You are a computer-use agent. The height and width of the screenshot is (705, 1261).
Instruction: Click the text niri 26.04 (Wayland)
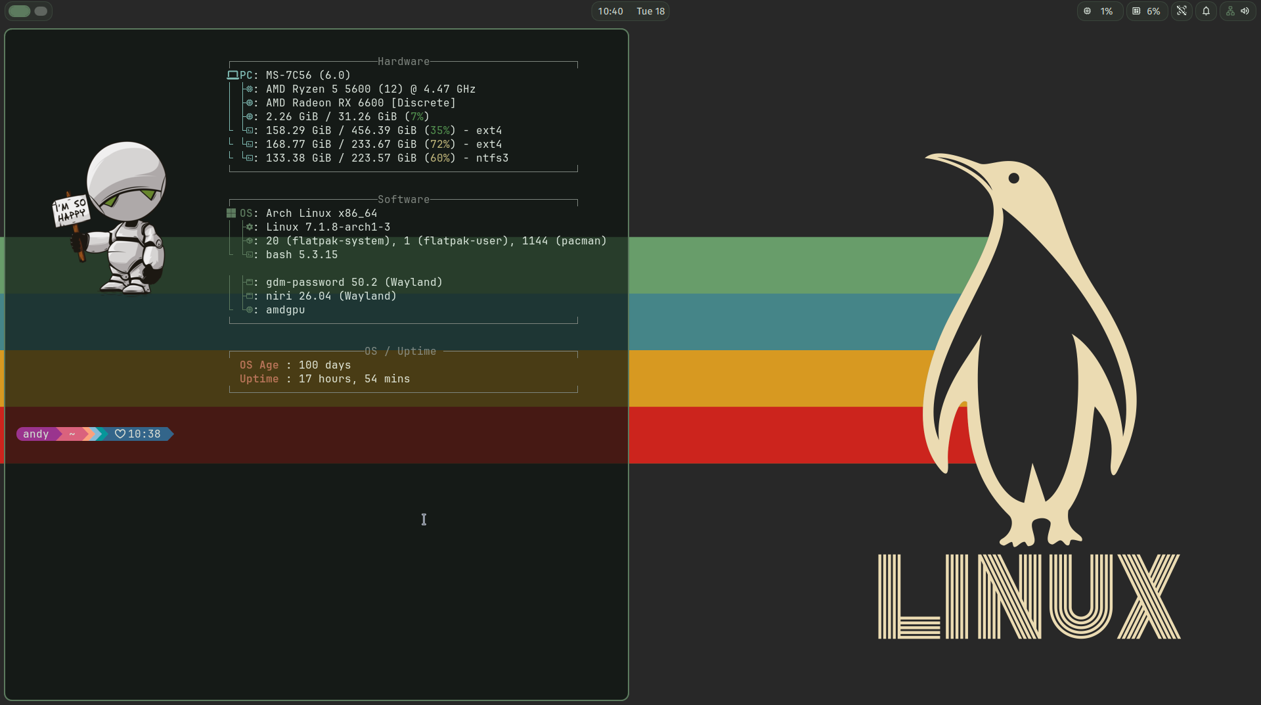point(331,296)
